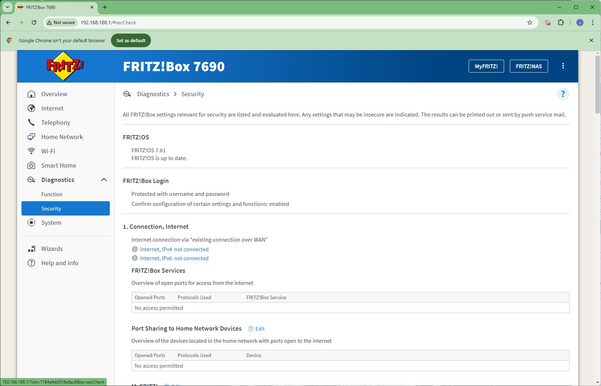Viewport: 601px width, 386px height.
Task: Click the Help and Info question icon
Action: 31,263
